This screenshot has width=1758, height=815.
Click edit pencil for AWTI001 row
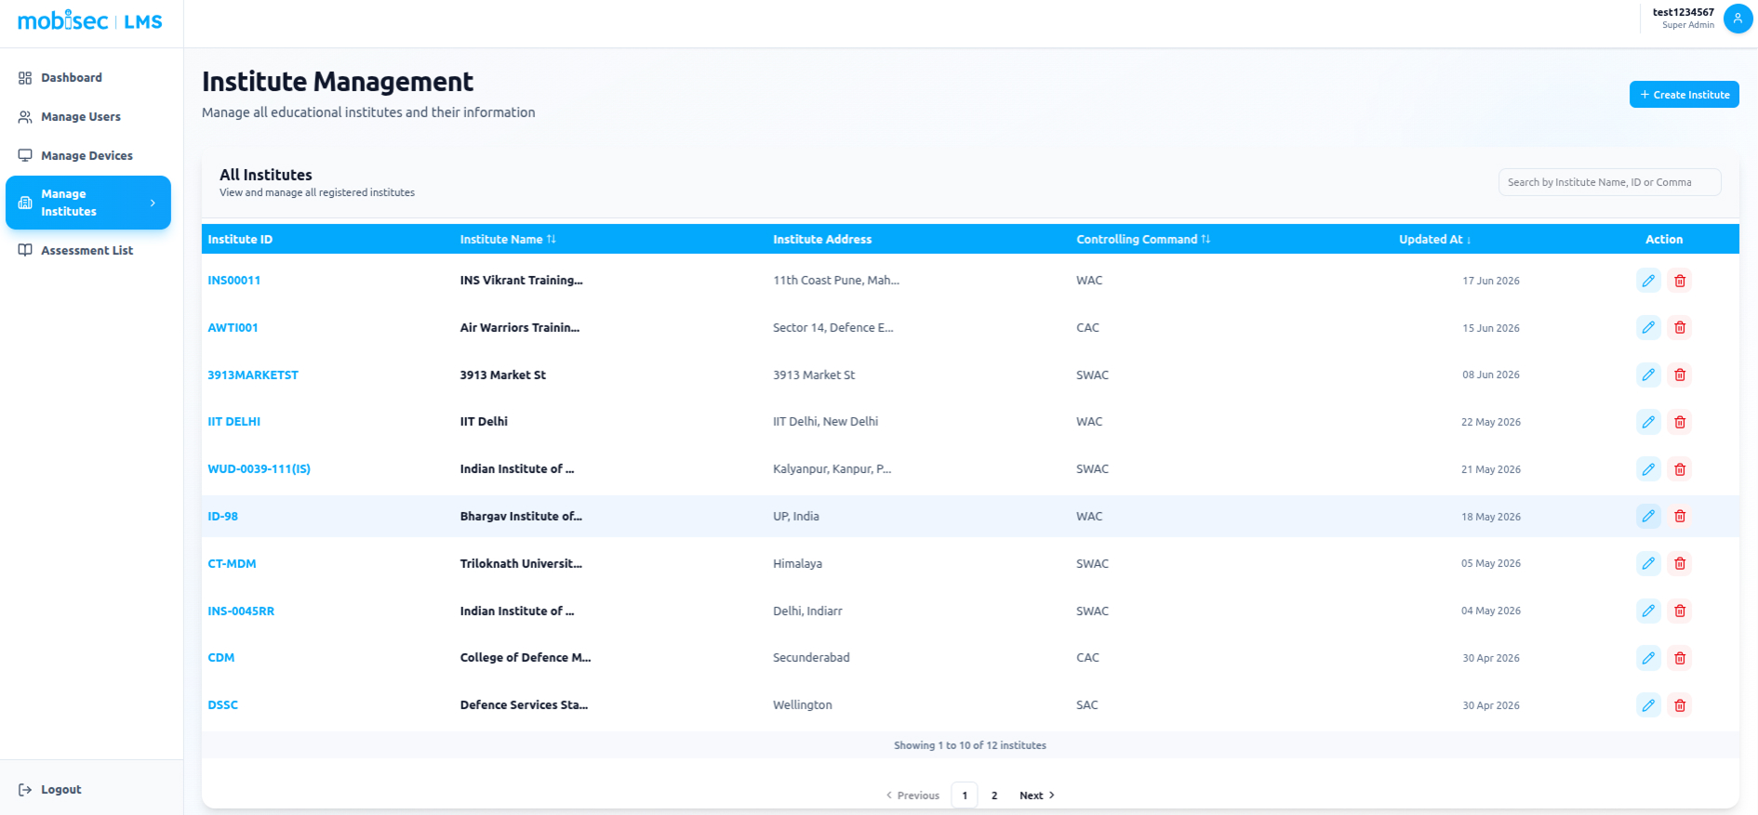coord(1648,327)
